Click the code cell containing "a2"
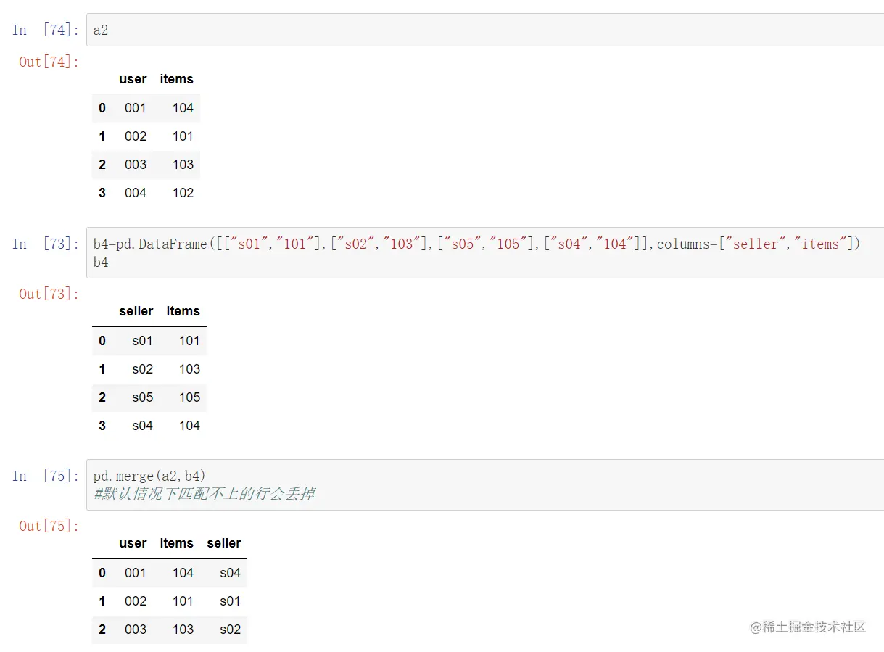The height and width of the screenshot is (652, 884). coord(484,30)
